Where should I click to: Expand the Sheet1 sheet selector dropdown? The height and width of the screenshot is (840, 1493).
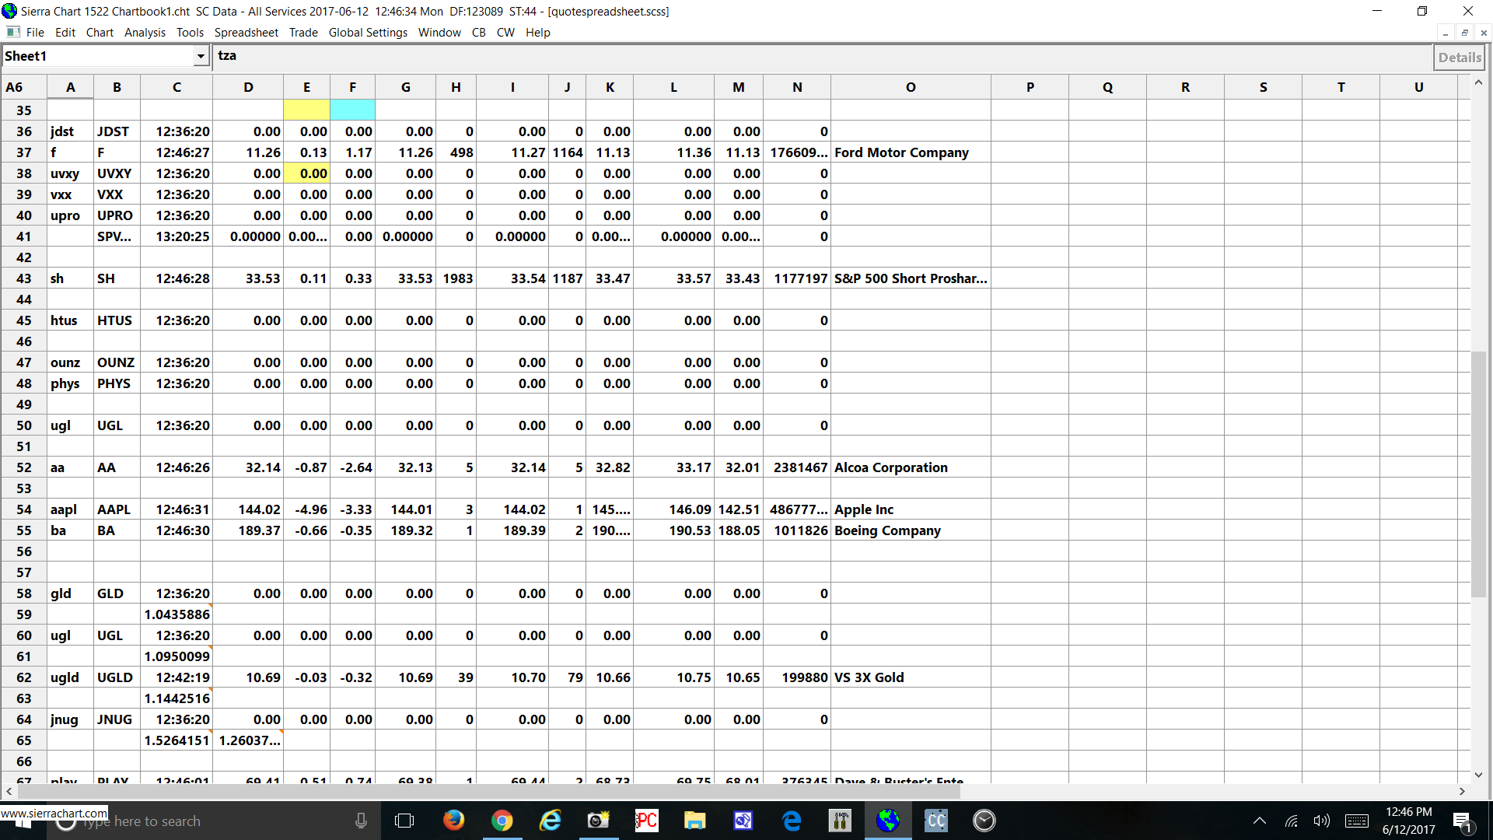(x=201, y=56)
